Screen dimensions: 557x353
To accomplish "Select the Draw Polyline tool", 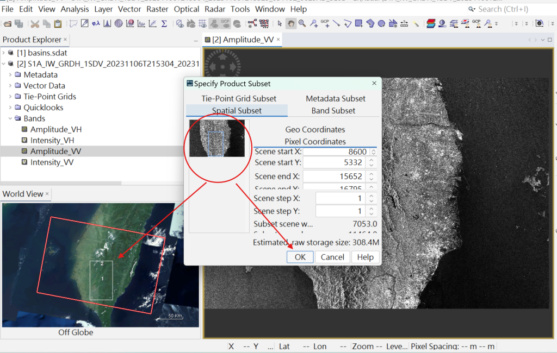I will pos(348,24).
